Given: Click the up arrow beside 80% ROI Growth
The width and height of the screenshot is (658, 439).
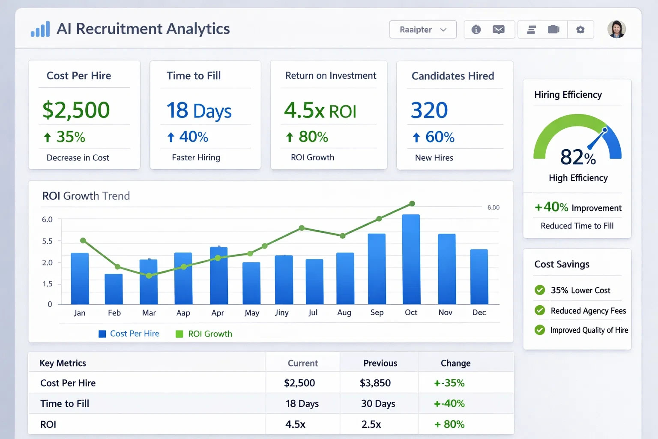Looking at the screenshot, I should tap(290, 137).
